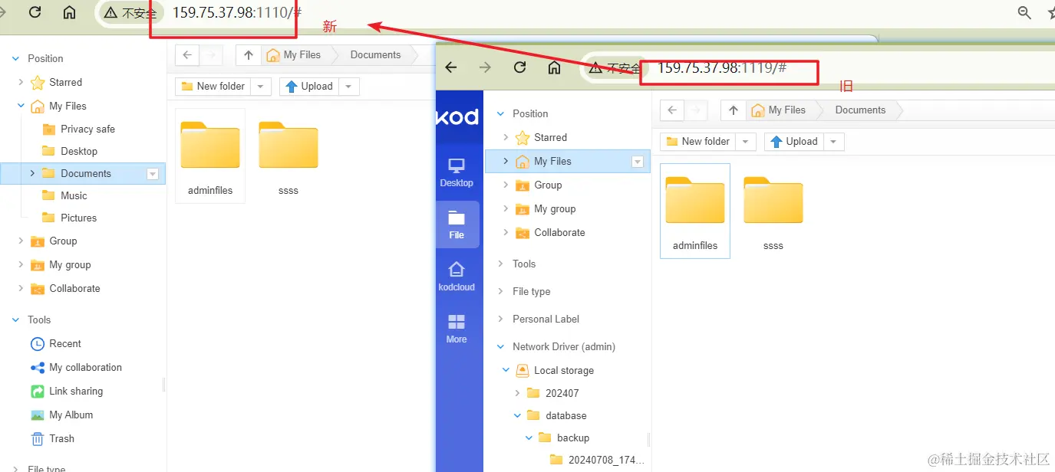Click front window address bar 159.75.37.98:1119
The image size is (1055, 472).
pyautogui.click(x=722, y=67)
